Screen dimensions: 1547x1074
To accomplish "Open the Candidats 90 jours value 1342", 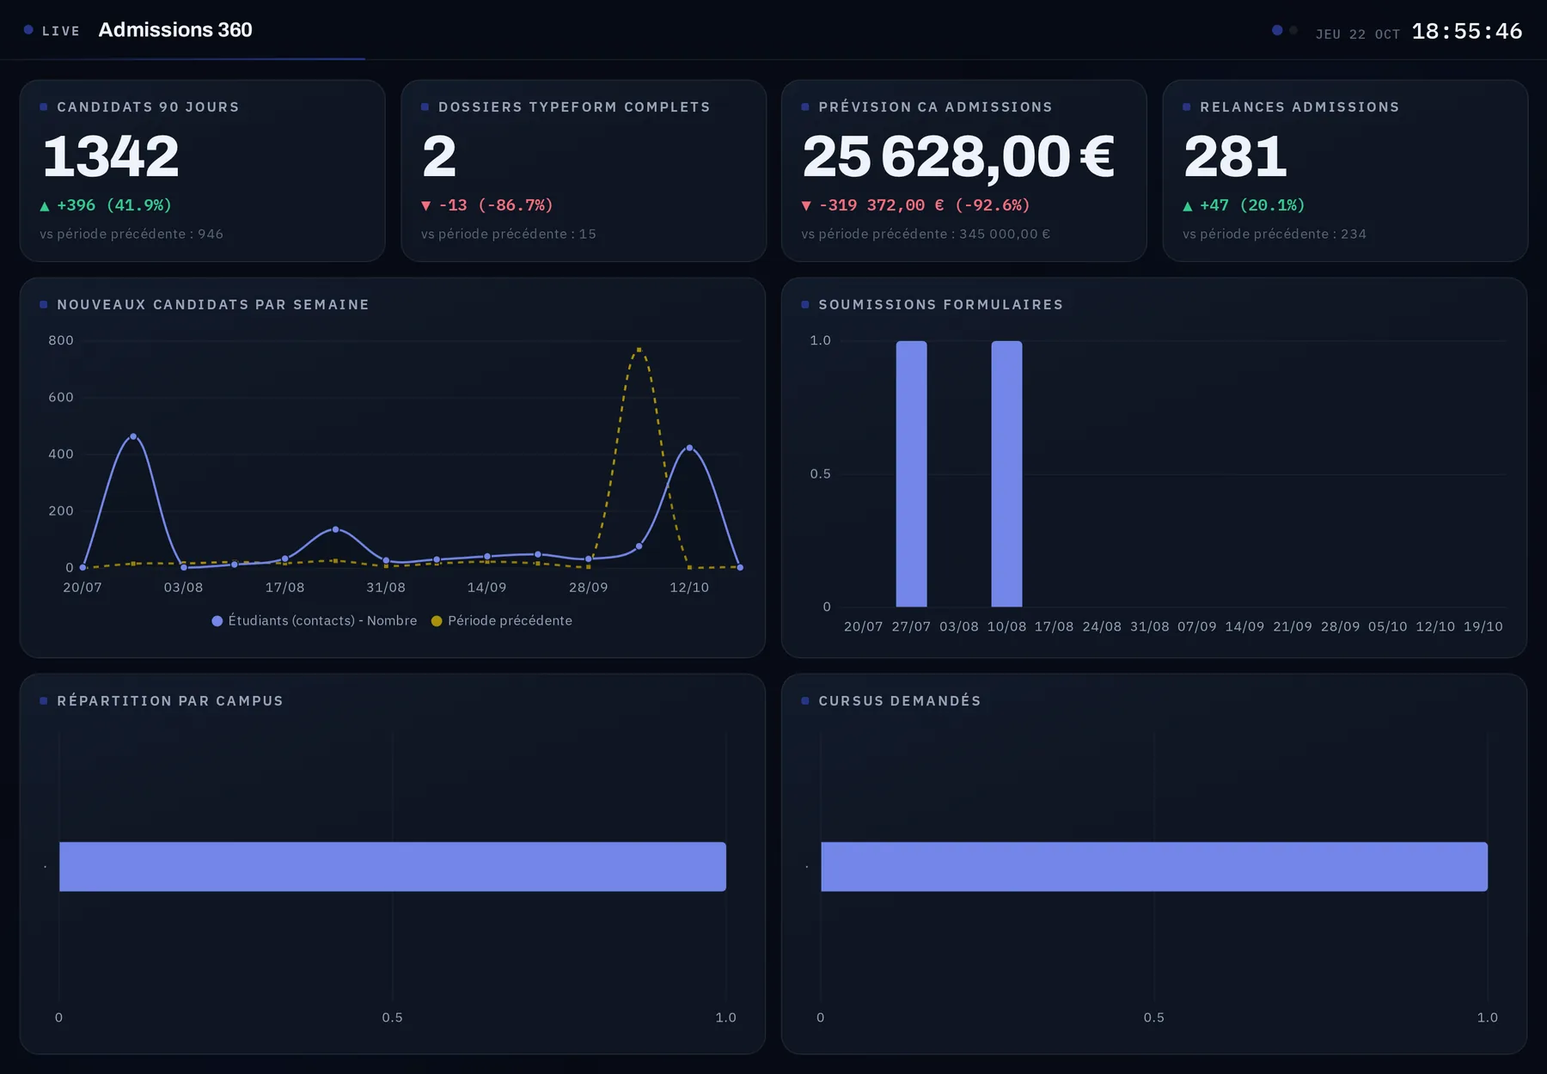I will coord(111,157).
